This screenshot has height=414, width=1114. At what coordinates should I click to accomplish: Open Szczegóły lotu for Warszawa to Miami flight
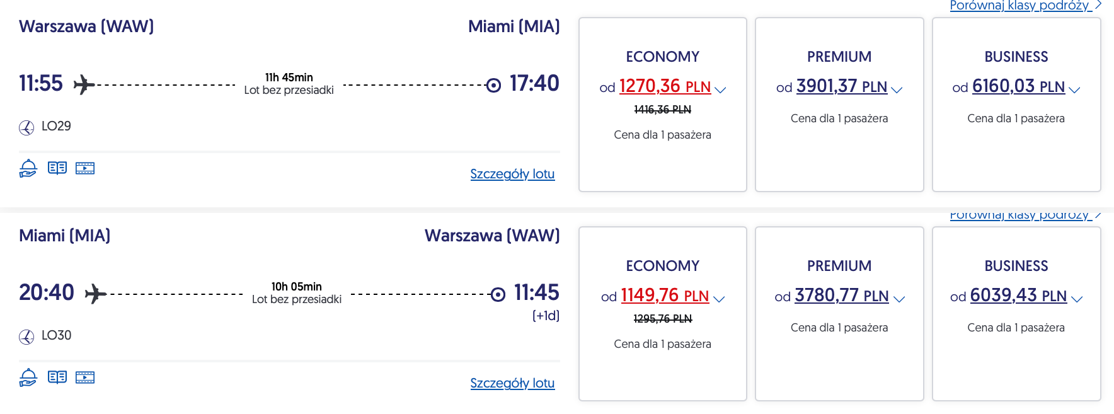(x=512, y=174)
